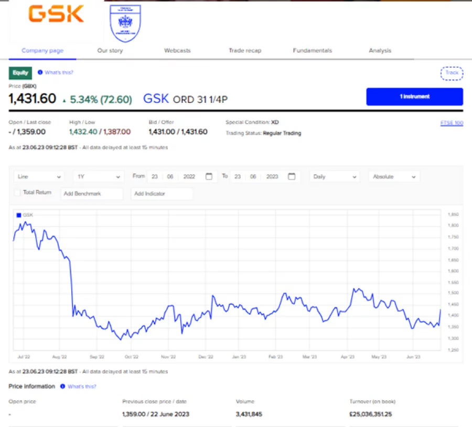Click the Add Indicator input field

[163, 194]
